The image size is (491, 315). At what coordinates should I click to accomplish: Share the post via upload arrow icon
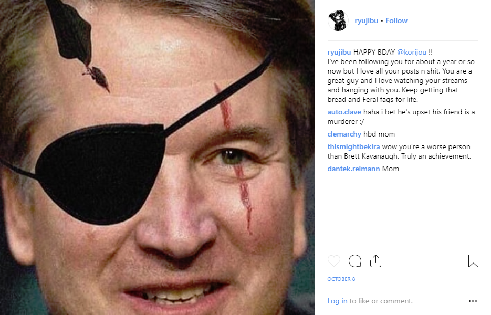375,261
